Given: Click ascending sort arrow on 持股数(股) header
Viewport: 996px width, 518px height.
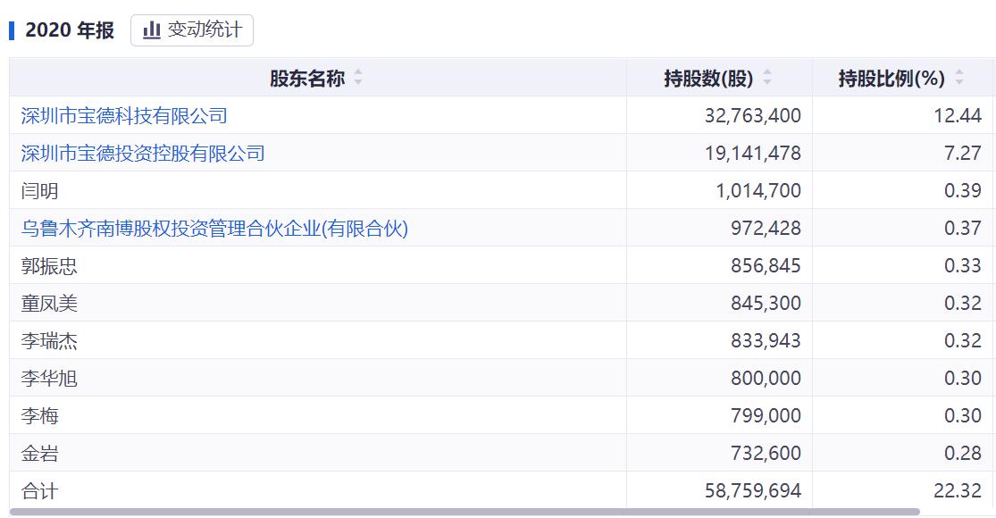Looking at the screenshot, I should tap(766, 72).
